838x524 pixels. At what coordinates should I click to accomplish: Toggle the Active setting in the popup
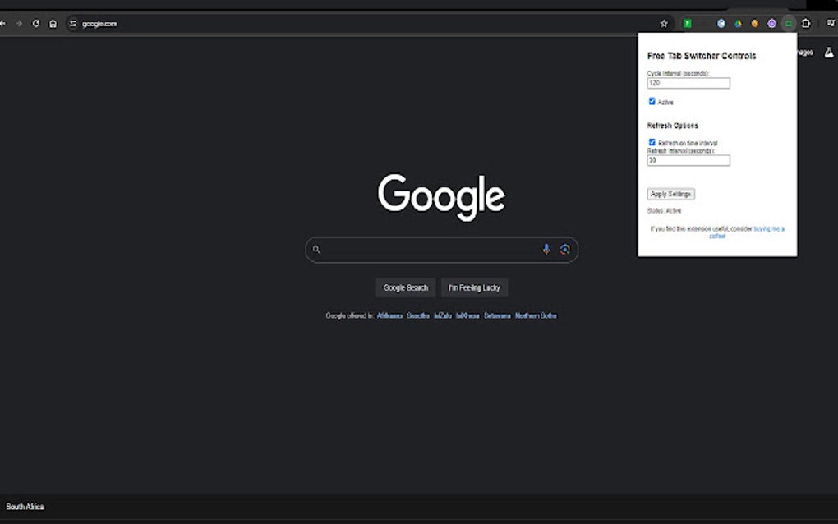tap(652, 101)
